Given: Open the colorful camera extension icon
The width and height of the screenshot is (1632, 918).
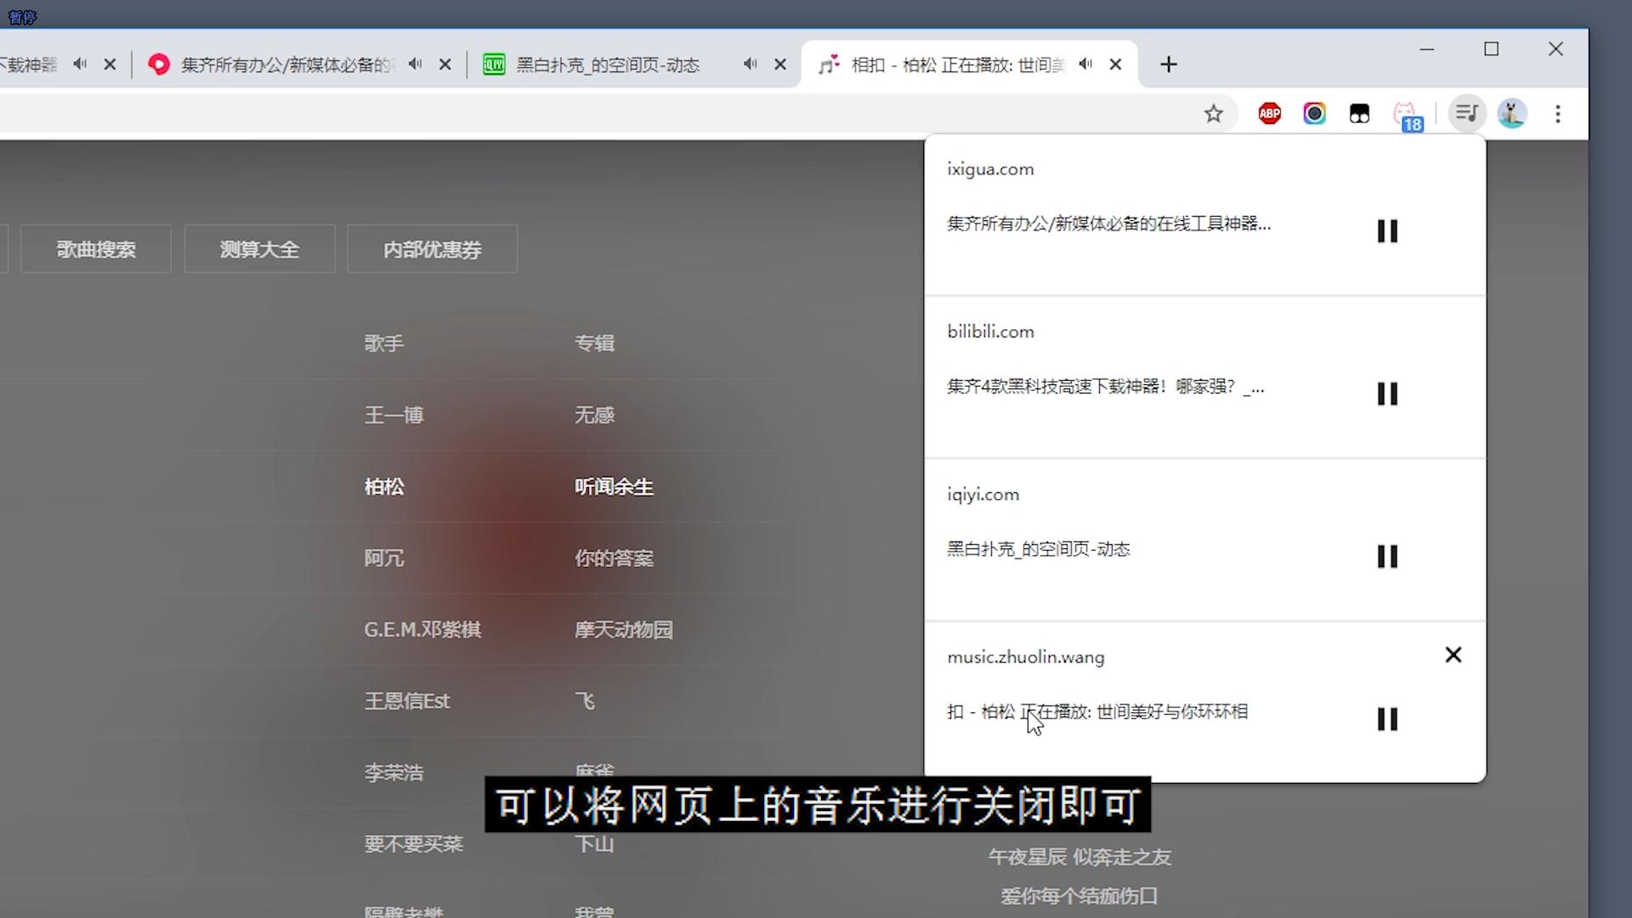Looking at the screenshot, I should tap(1315, 113).
